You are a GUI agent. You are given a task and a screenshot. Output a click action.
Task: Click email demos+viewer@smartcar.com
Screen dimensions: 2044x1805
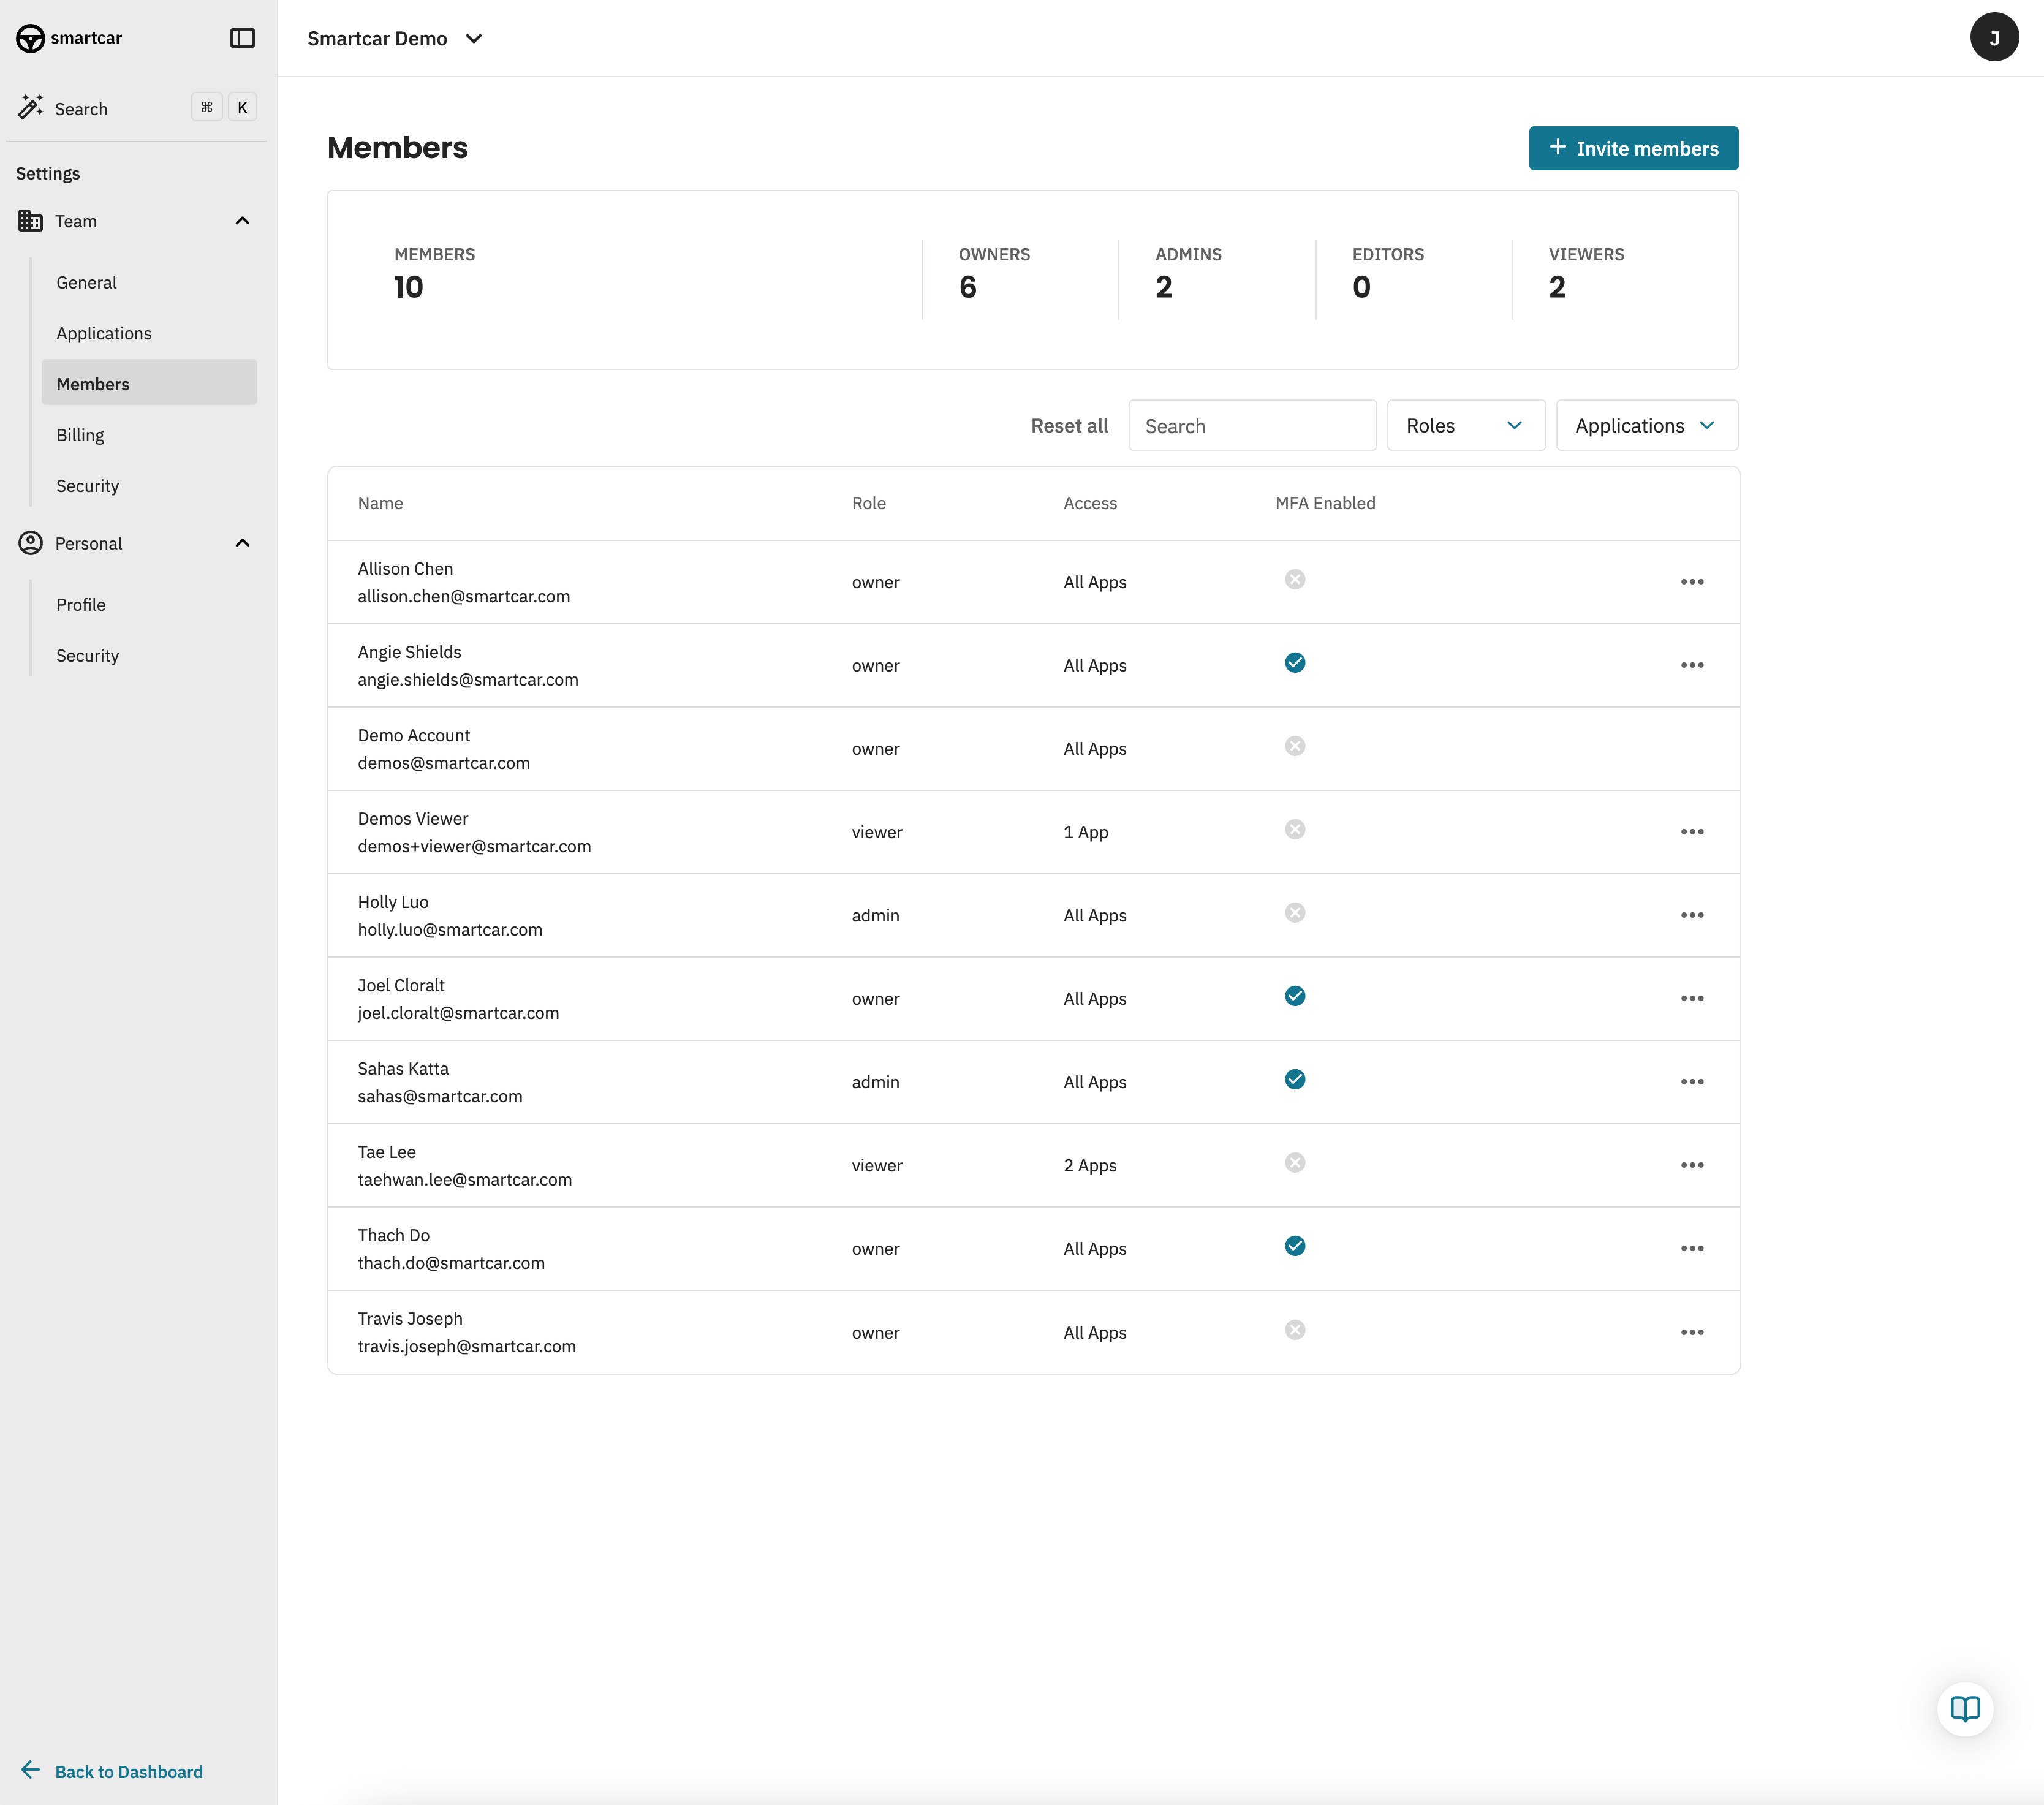pos(474,846)
